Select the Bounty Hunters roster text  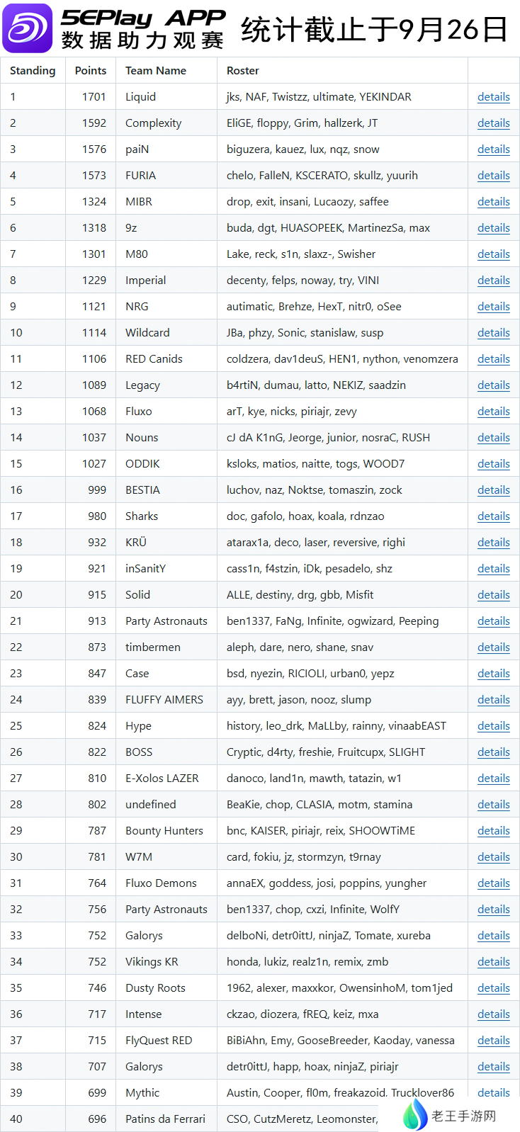tap(321, 831)
